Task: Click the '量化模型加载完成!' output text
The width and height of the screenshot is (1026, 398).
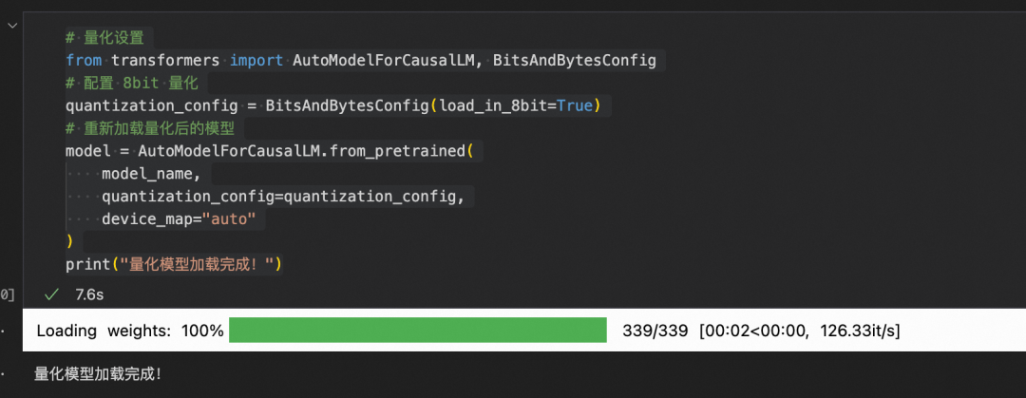Action: point(97,374)
